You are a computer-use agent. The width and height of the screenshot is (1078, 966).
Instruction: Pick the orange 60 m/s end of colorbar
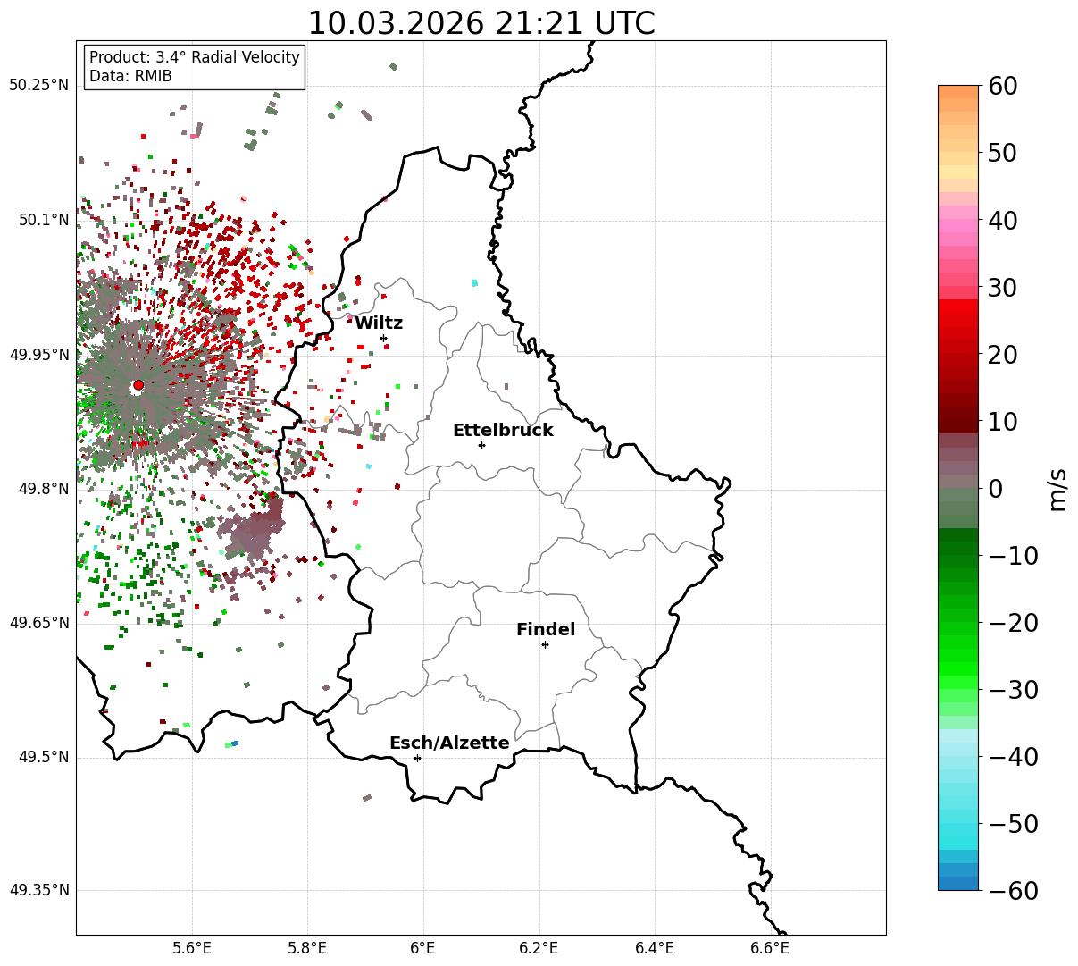click(958, 91)
